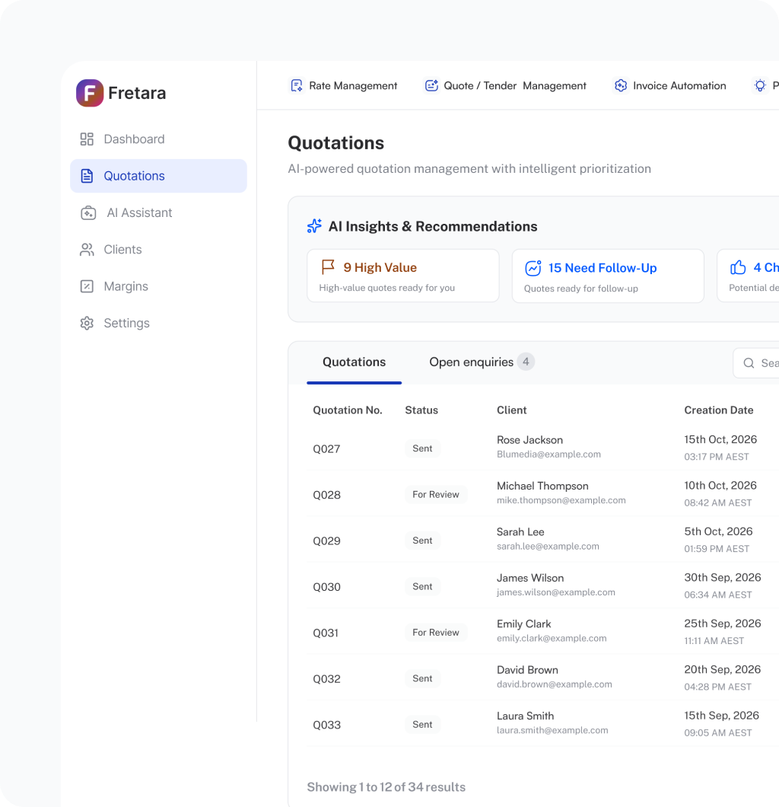
Task: Click the thumbs-up icon on the third card
Action: [x=738, y=267]
